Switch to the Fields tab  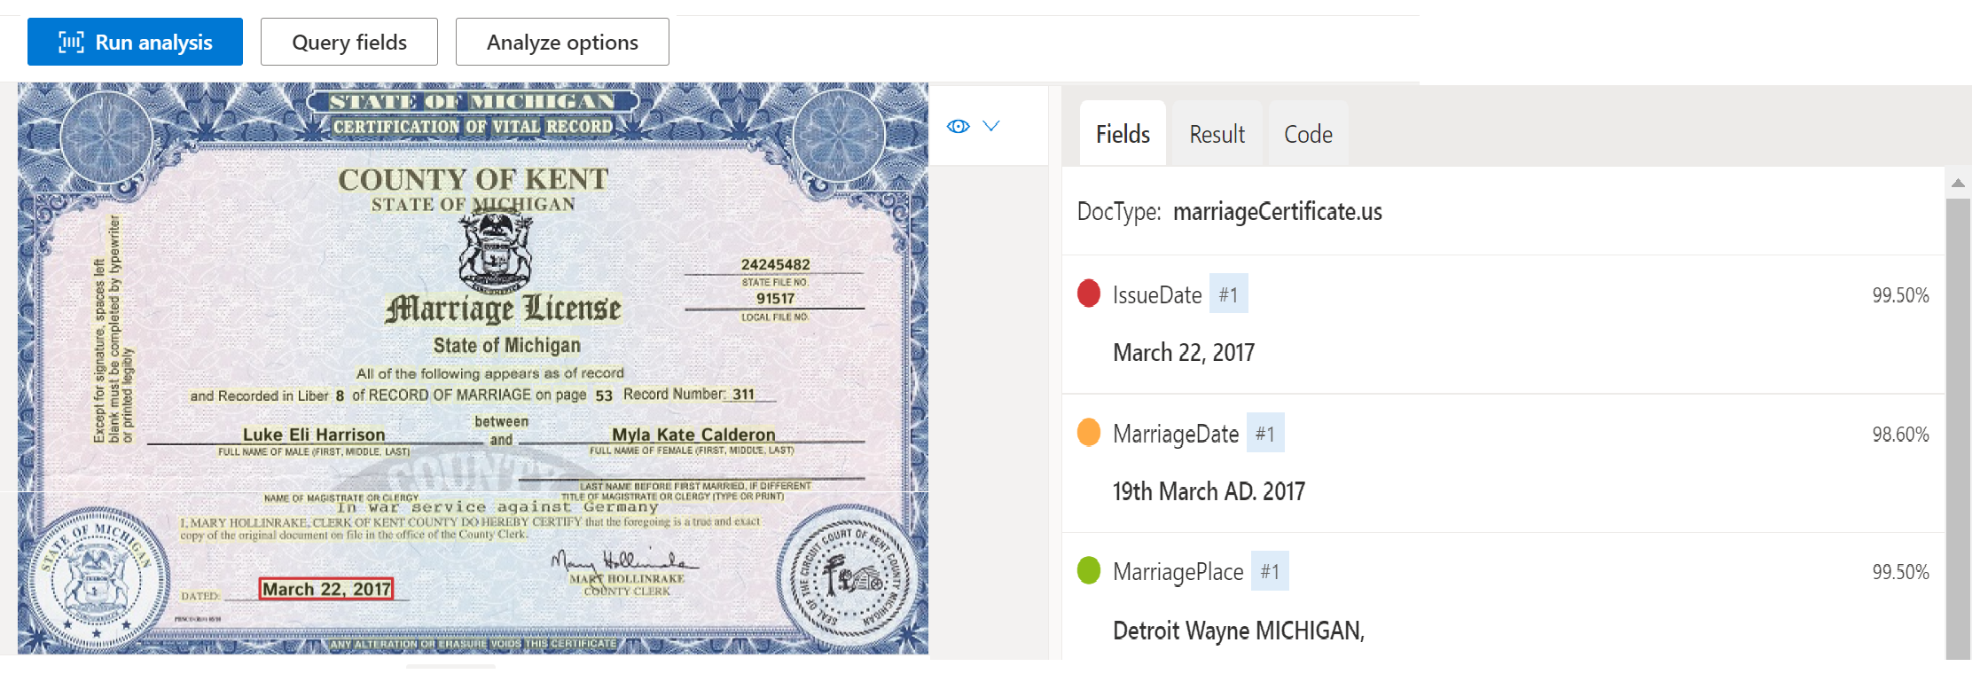tap(1123, 134)
